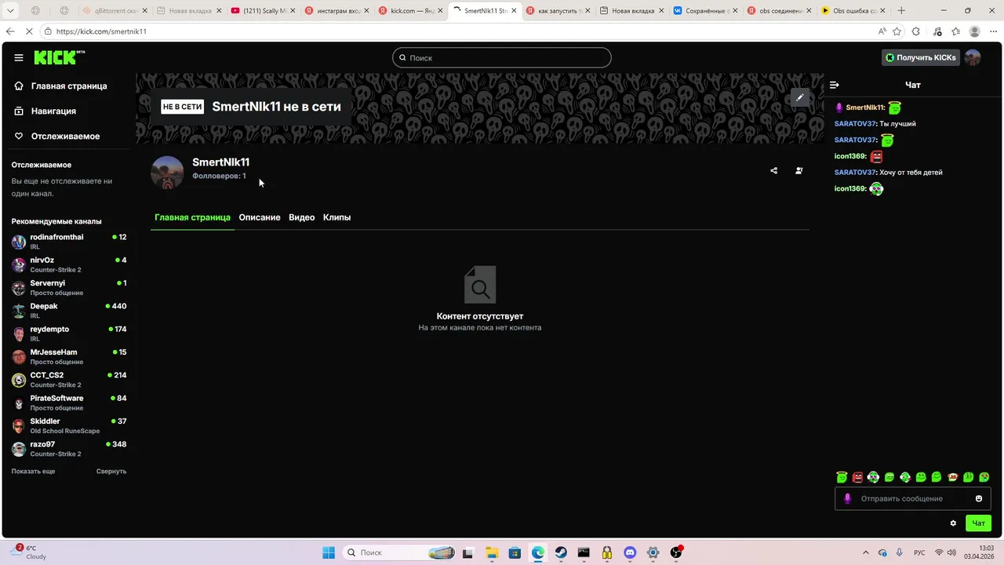Open recommended channel PirateSoftware
The width and height of the screenshot is (1004, 565).
coord(69,403)
